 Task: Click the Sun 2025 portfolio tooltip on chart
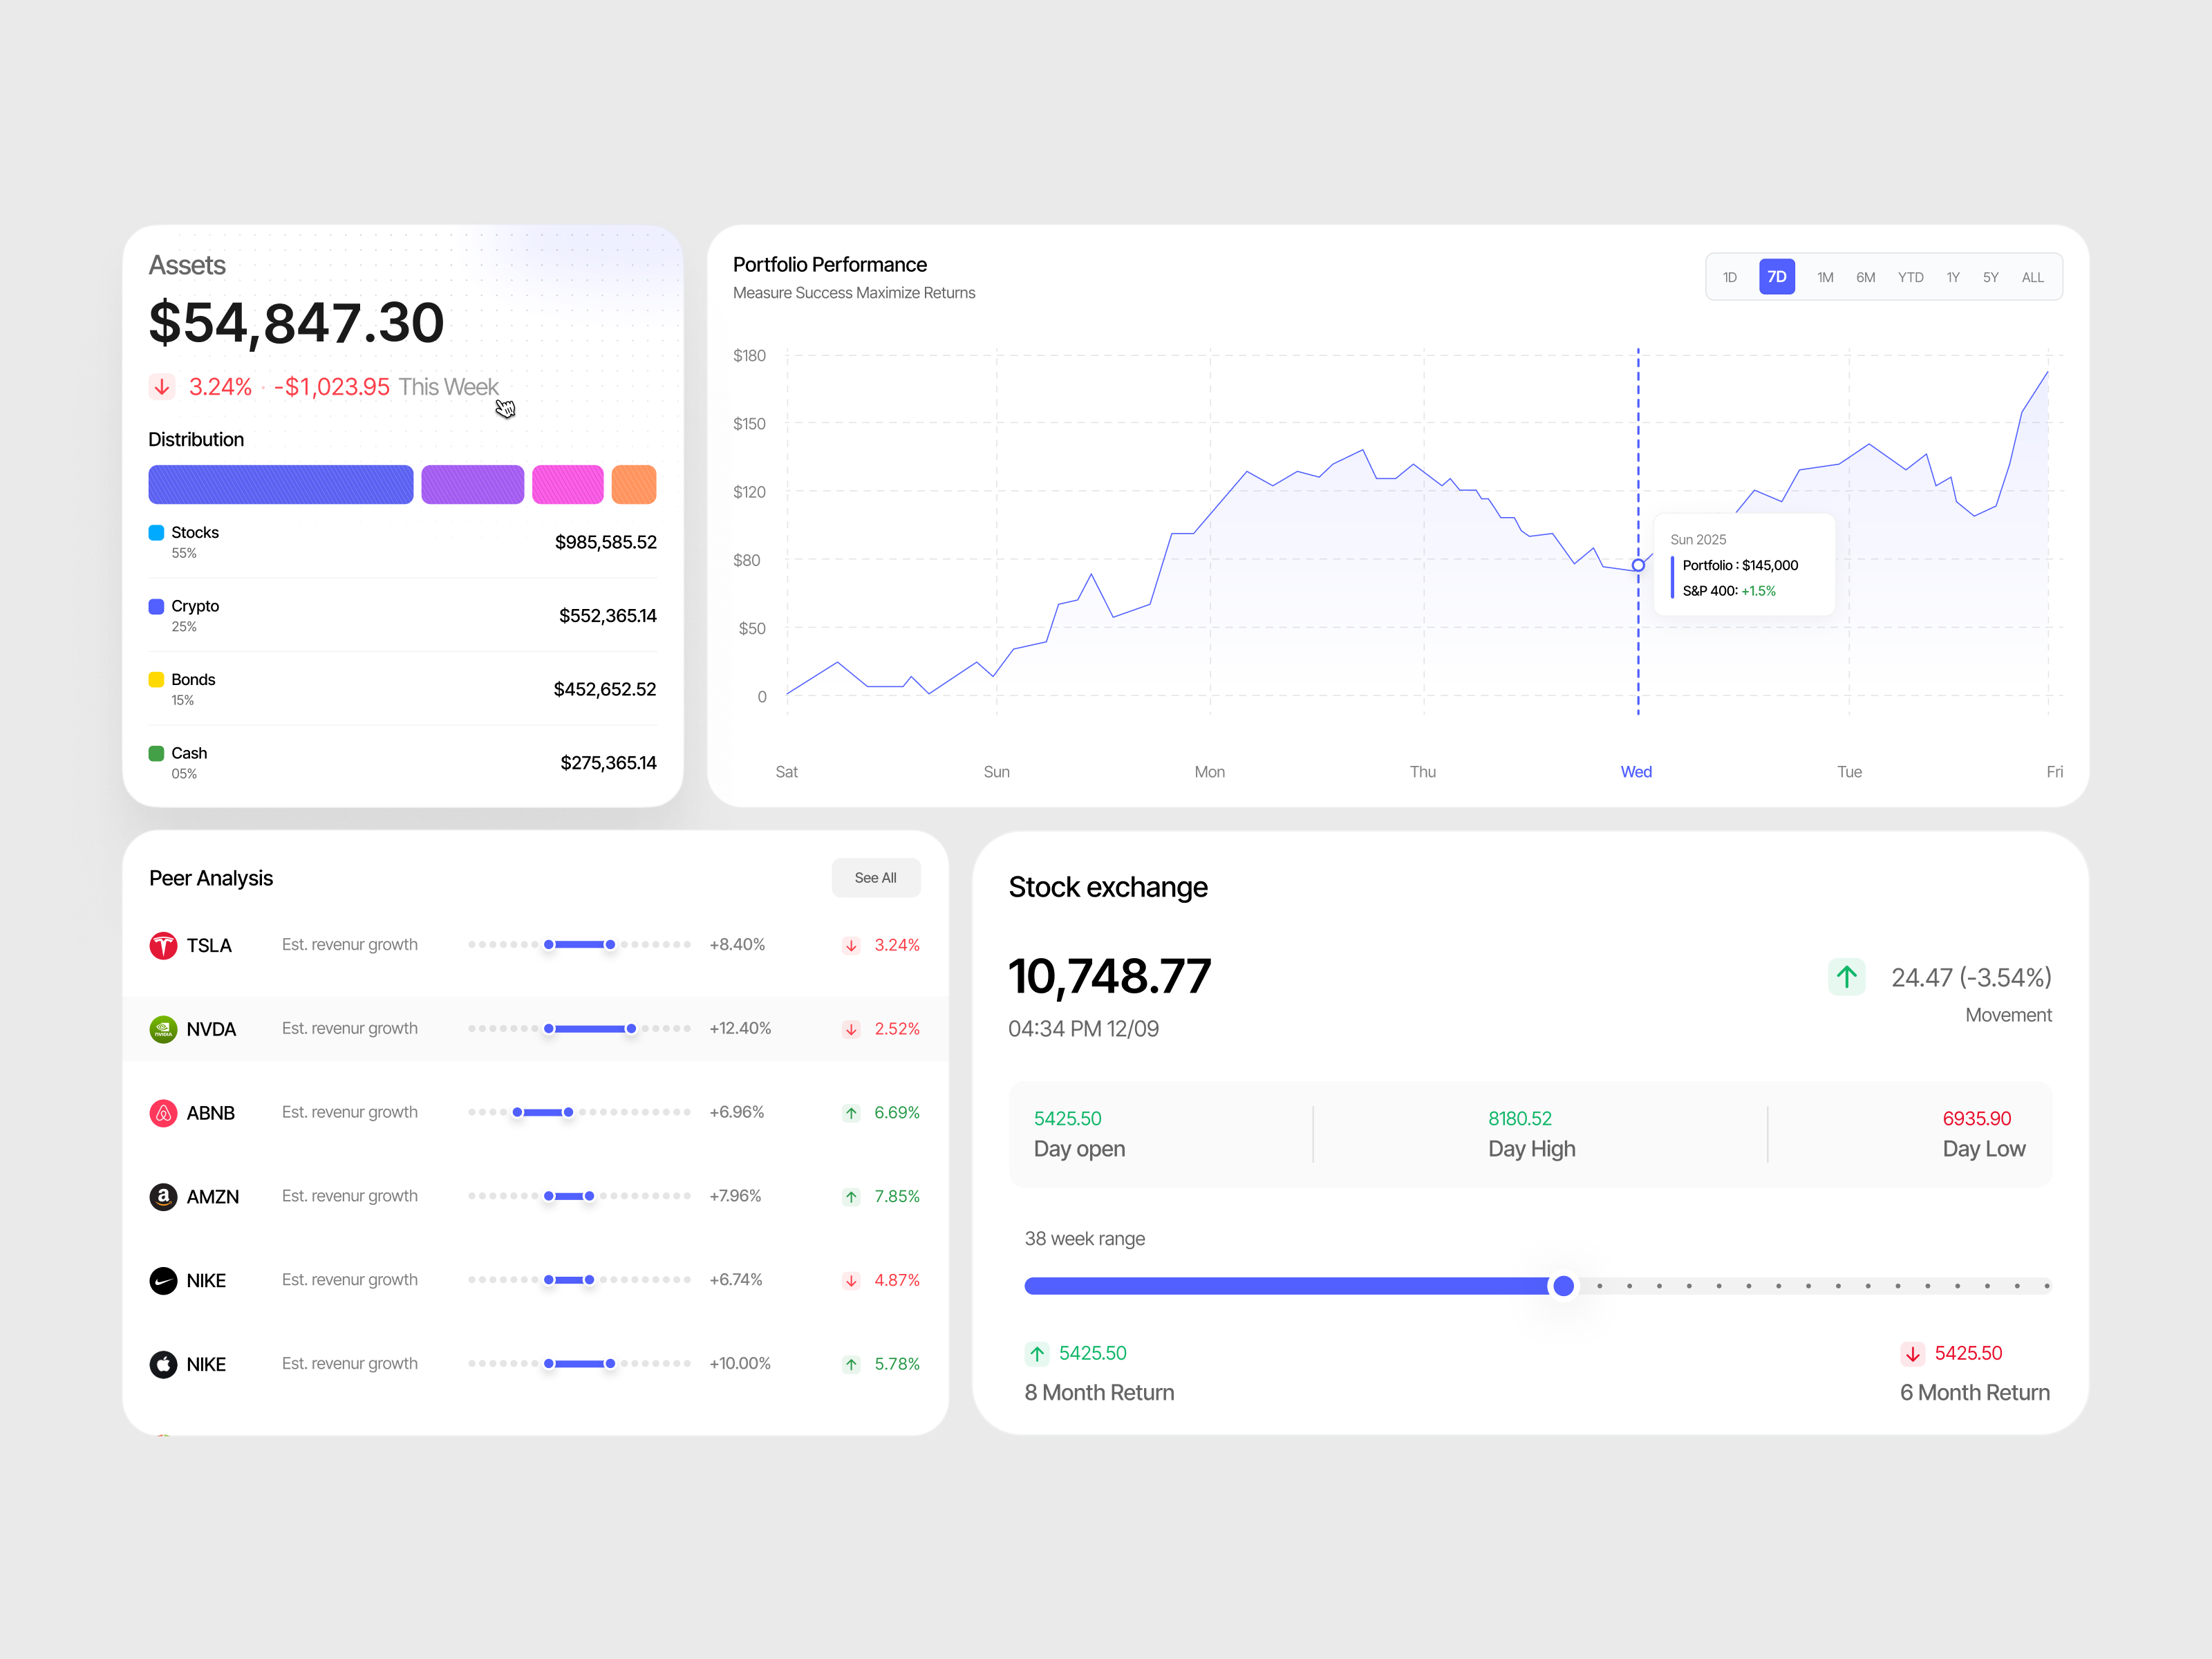1744,564
